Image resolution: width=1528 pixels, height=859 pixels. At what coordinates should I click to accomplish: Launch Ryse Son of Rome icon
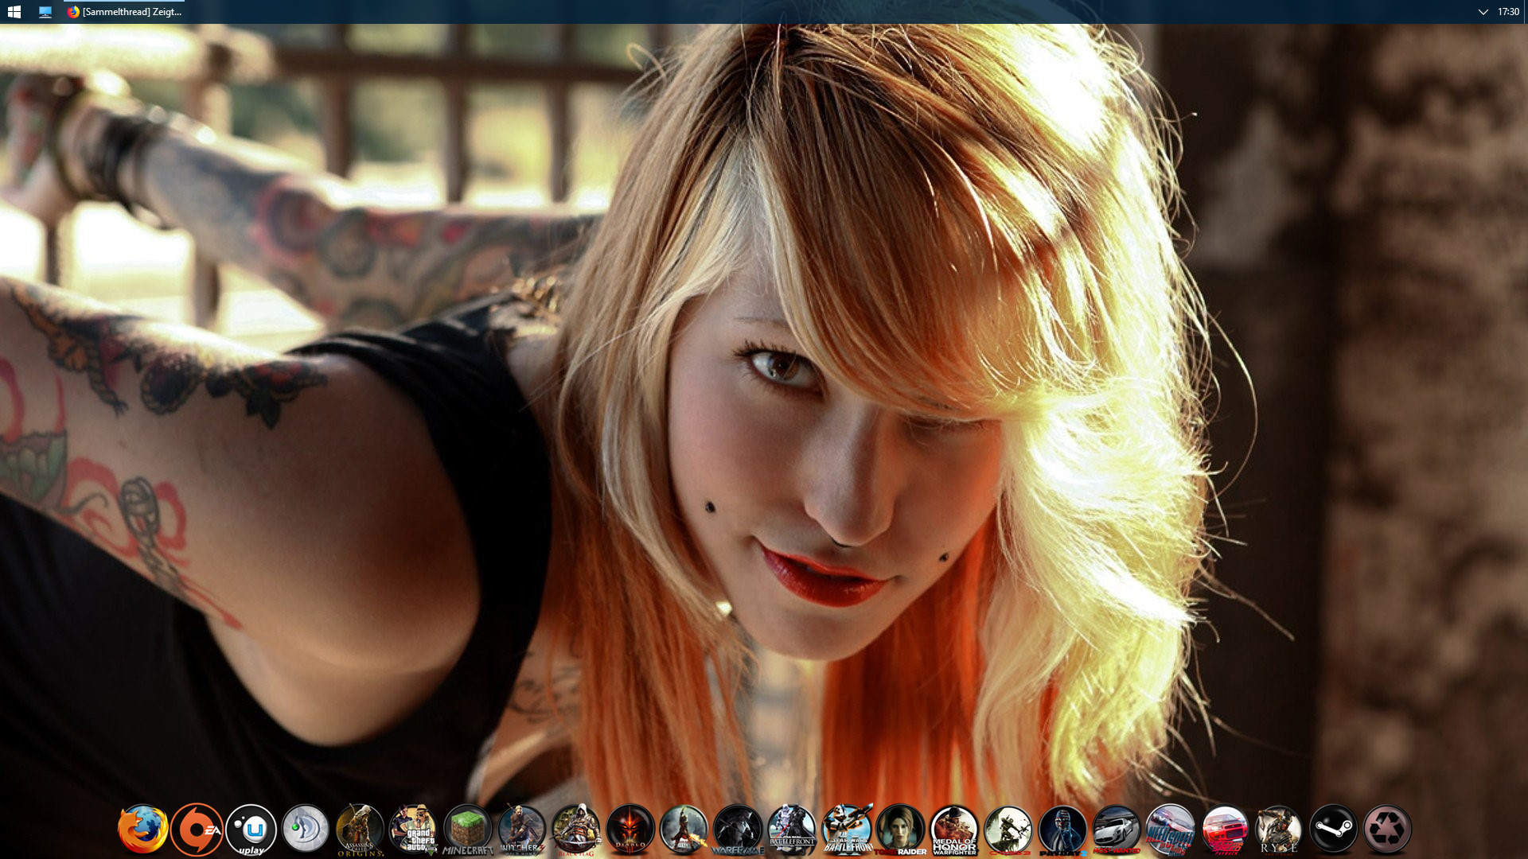(x=1279, y=830)
